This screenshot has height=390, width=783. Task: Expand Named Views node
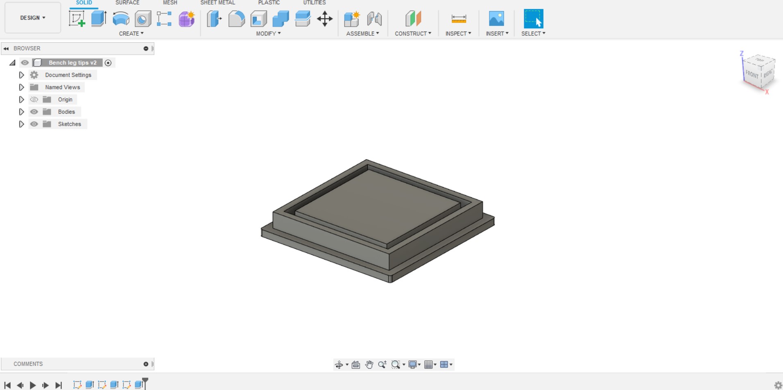pyautogui.click(x=21, y=87)
